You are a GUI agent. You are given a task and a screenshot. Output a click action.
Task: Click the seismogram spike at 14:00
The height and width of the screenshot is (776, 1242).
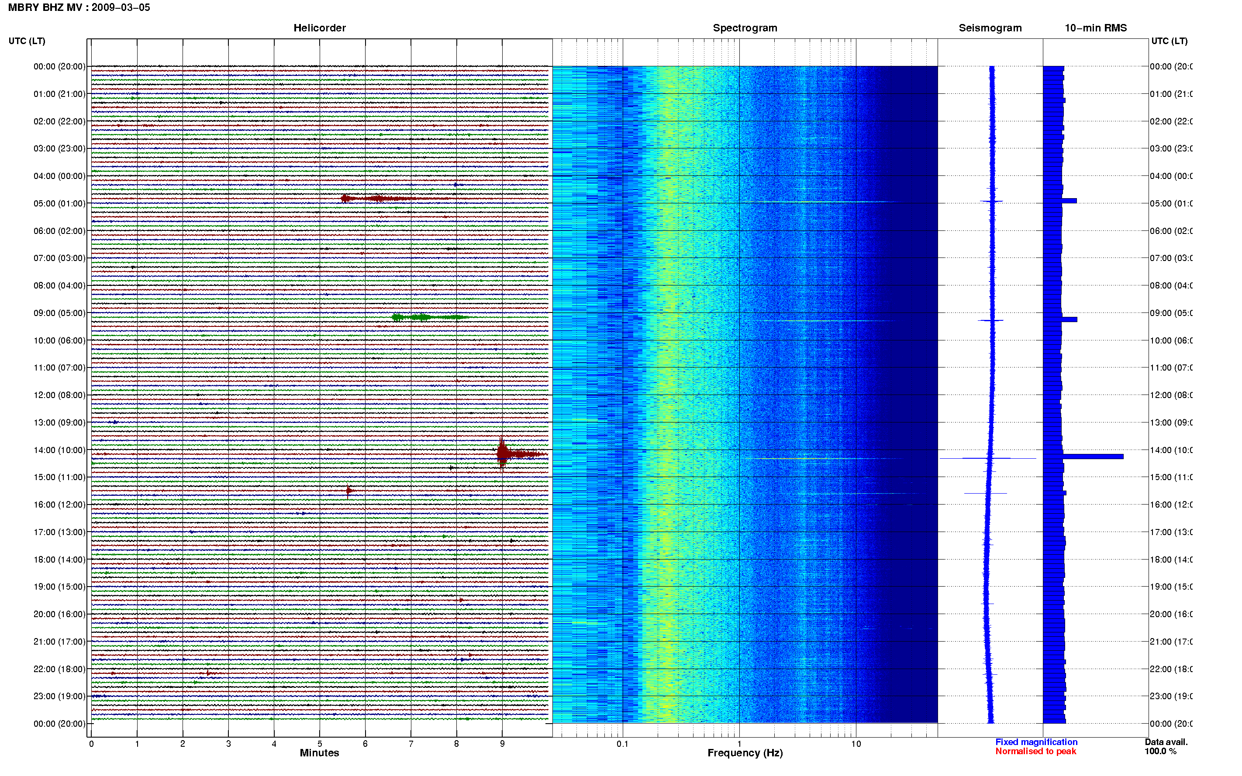click(988, 458)
